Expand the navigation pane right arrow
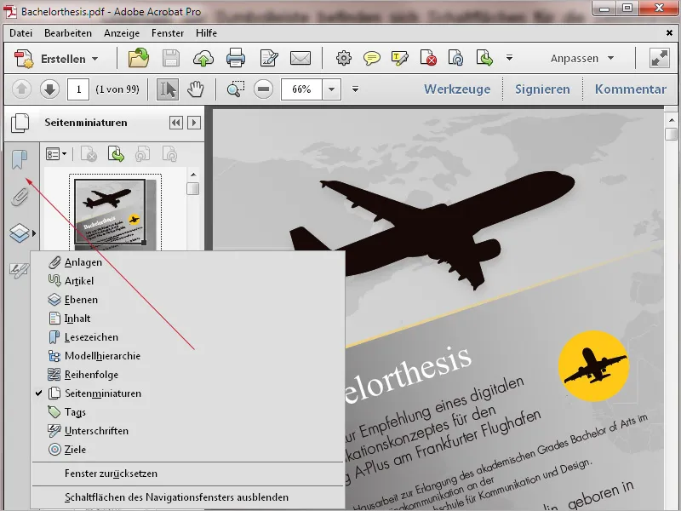This screenshot has width=681, height=511. [x=194, y=123]
